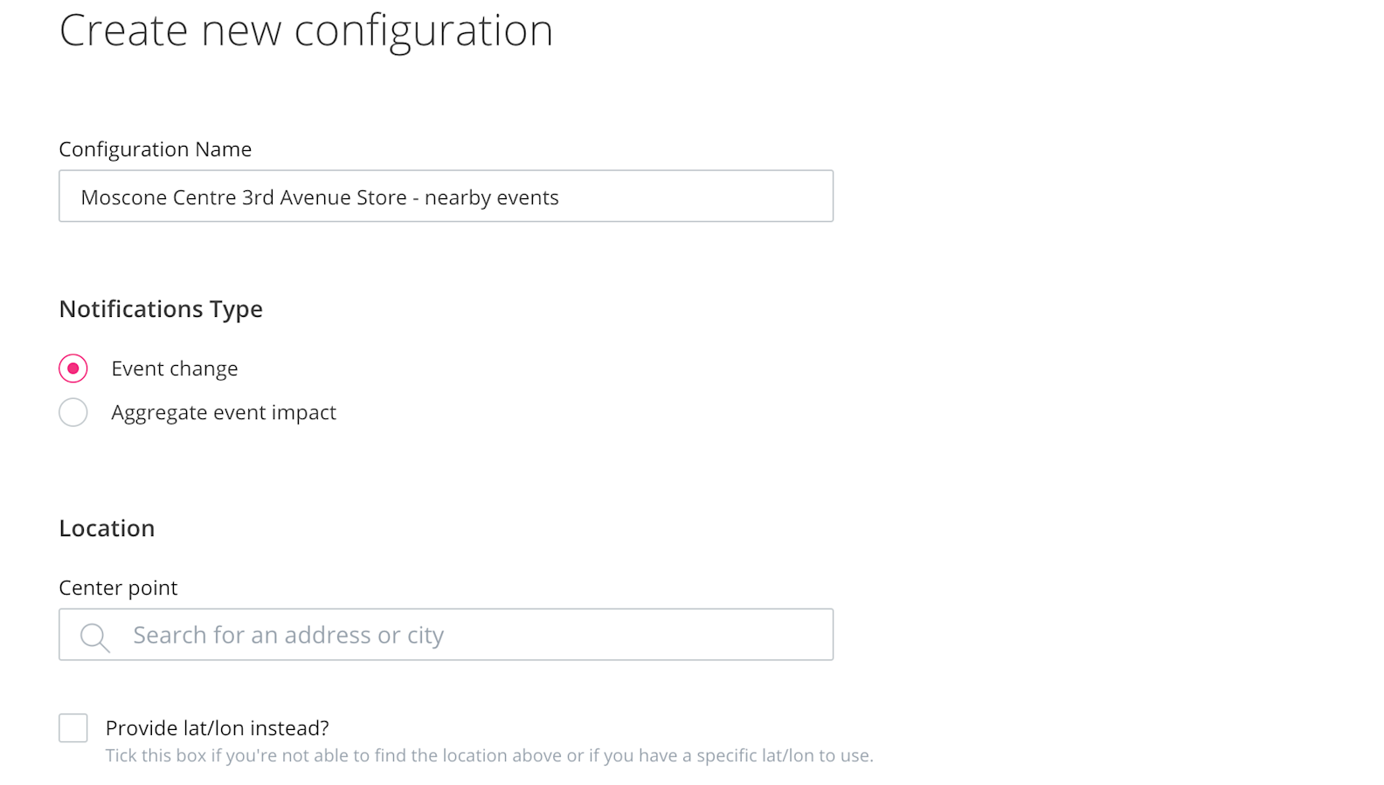Click the Center point field label

click(118, 588)
